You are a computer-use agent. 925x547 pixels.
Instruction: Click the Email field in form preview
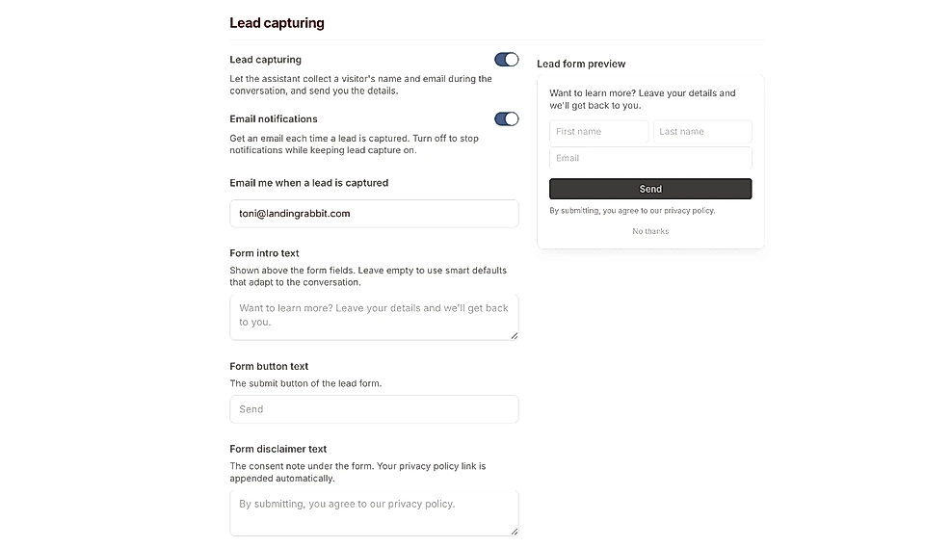pos(650,158)
